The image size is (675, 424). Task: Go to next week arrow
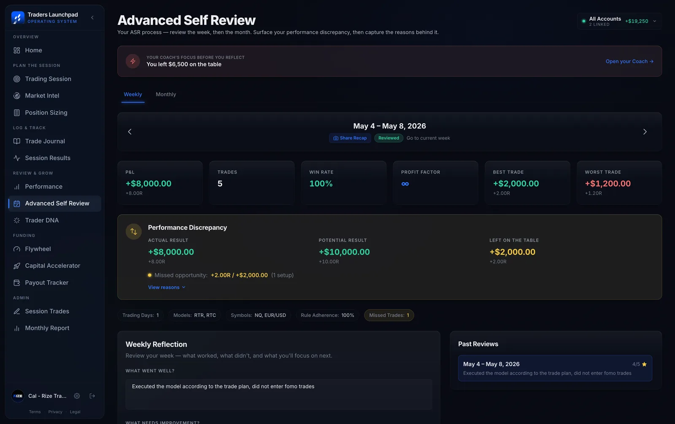point(645,132)
